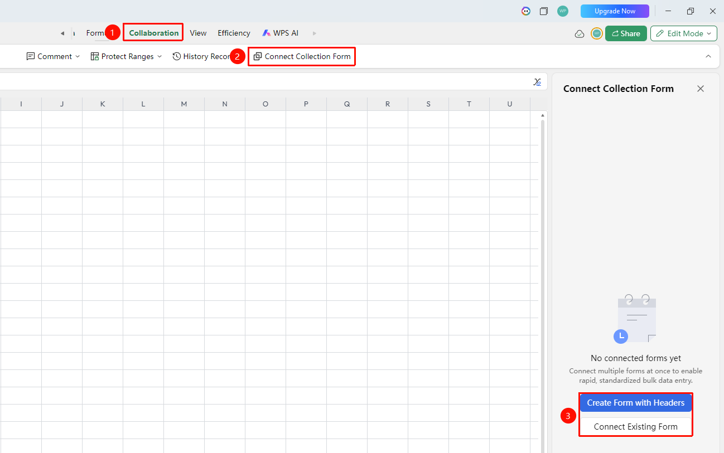
Task: Select column R header
Action: click(x=388, y=104)
